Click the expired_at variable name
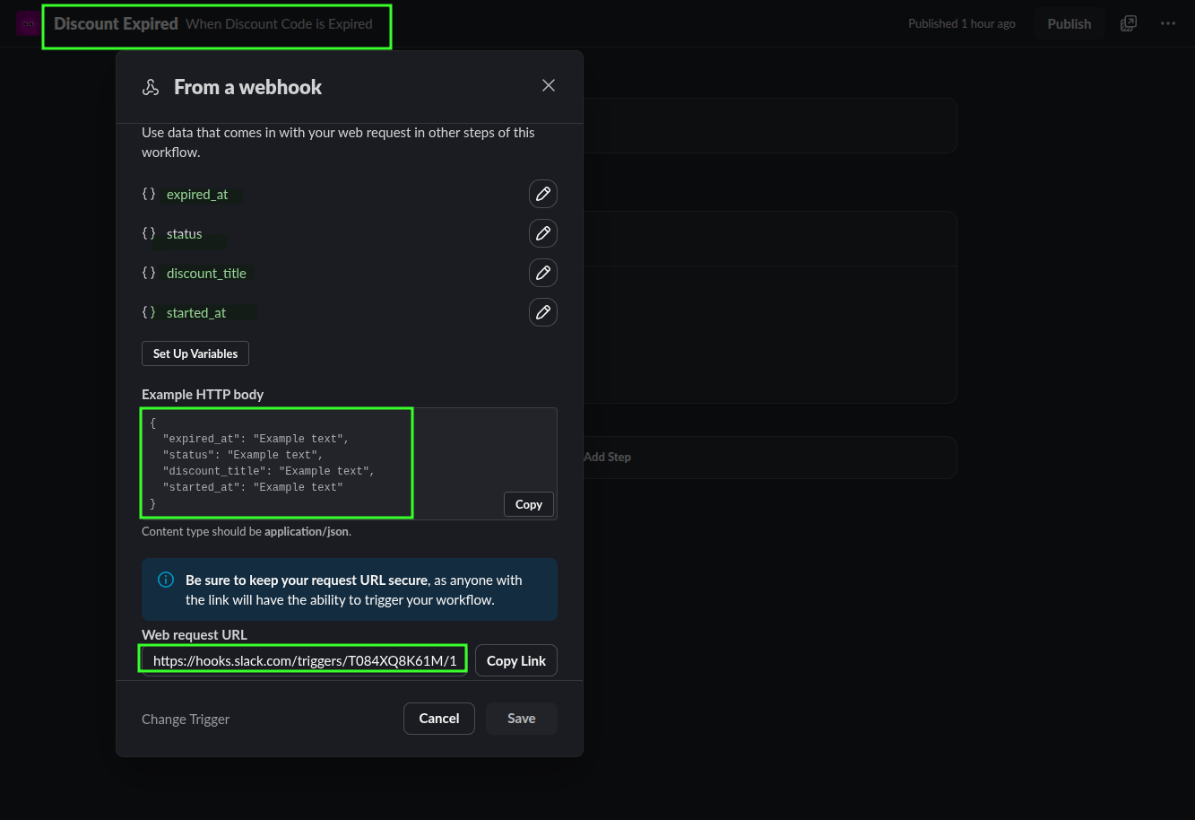The height and width of the screenshot is (820, 1195). (x=197, y=194)
